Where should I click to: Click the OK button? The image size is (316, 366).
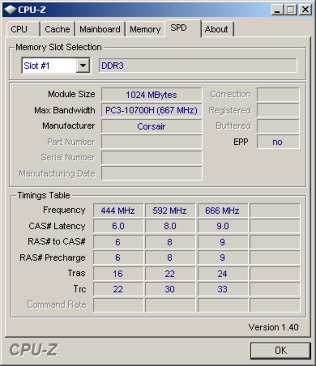pos(281,350)
